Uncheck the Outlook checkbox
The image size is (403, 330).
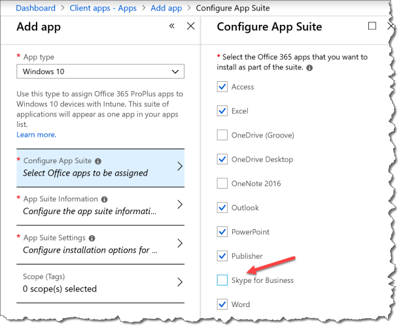(x=222, y=208)
